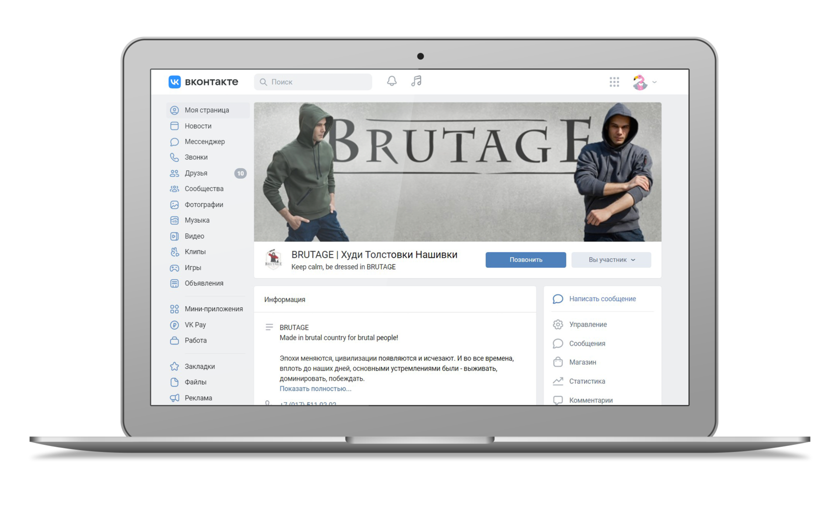Click the BRUTAGE community avatar
The image size is (840, 506).
pyautogui.click(x=273, y=259)
